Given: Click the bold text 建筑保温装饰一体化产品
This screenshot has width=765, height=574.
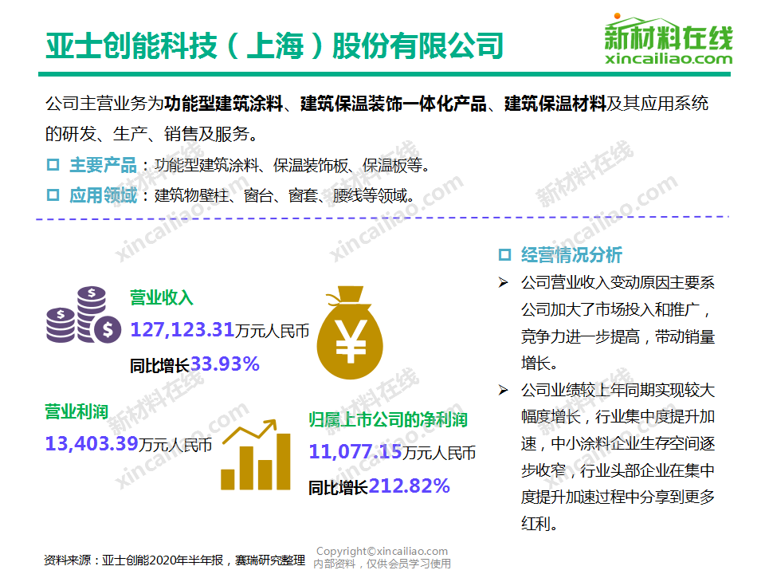Looking at the screenshot, I should click(393, 104).
